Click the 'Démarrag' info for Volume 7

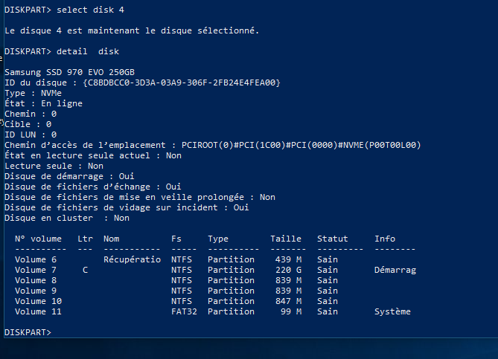pyautogui.click(x=395, y=270)
